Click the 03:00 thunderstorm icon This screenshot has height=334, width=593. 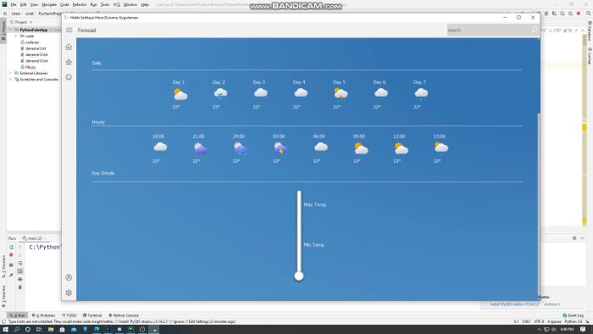[280, 148]
